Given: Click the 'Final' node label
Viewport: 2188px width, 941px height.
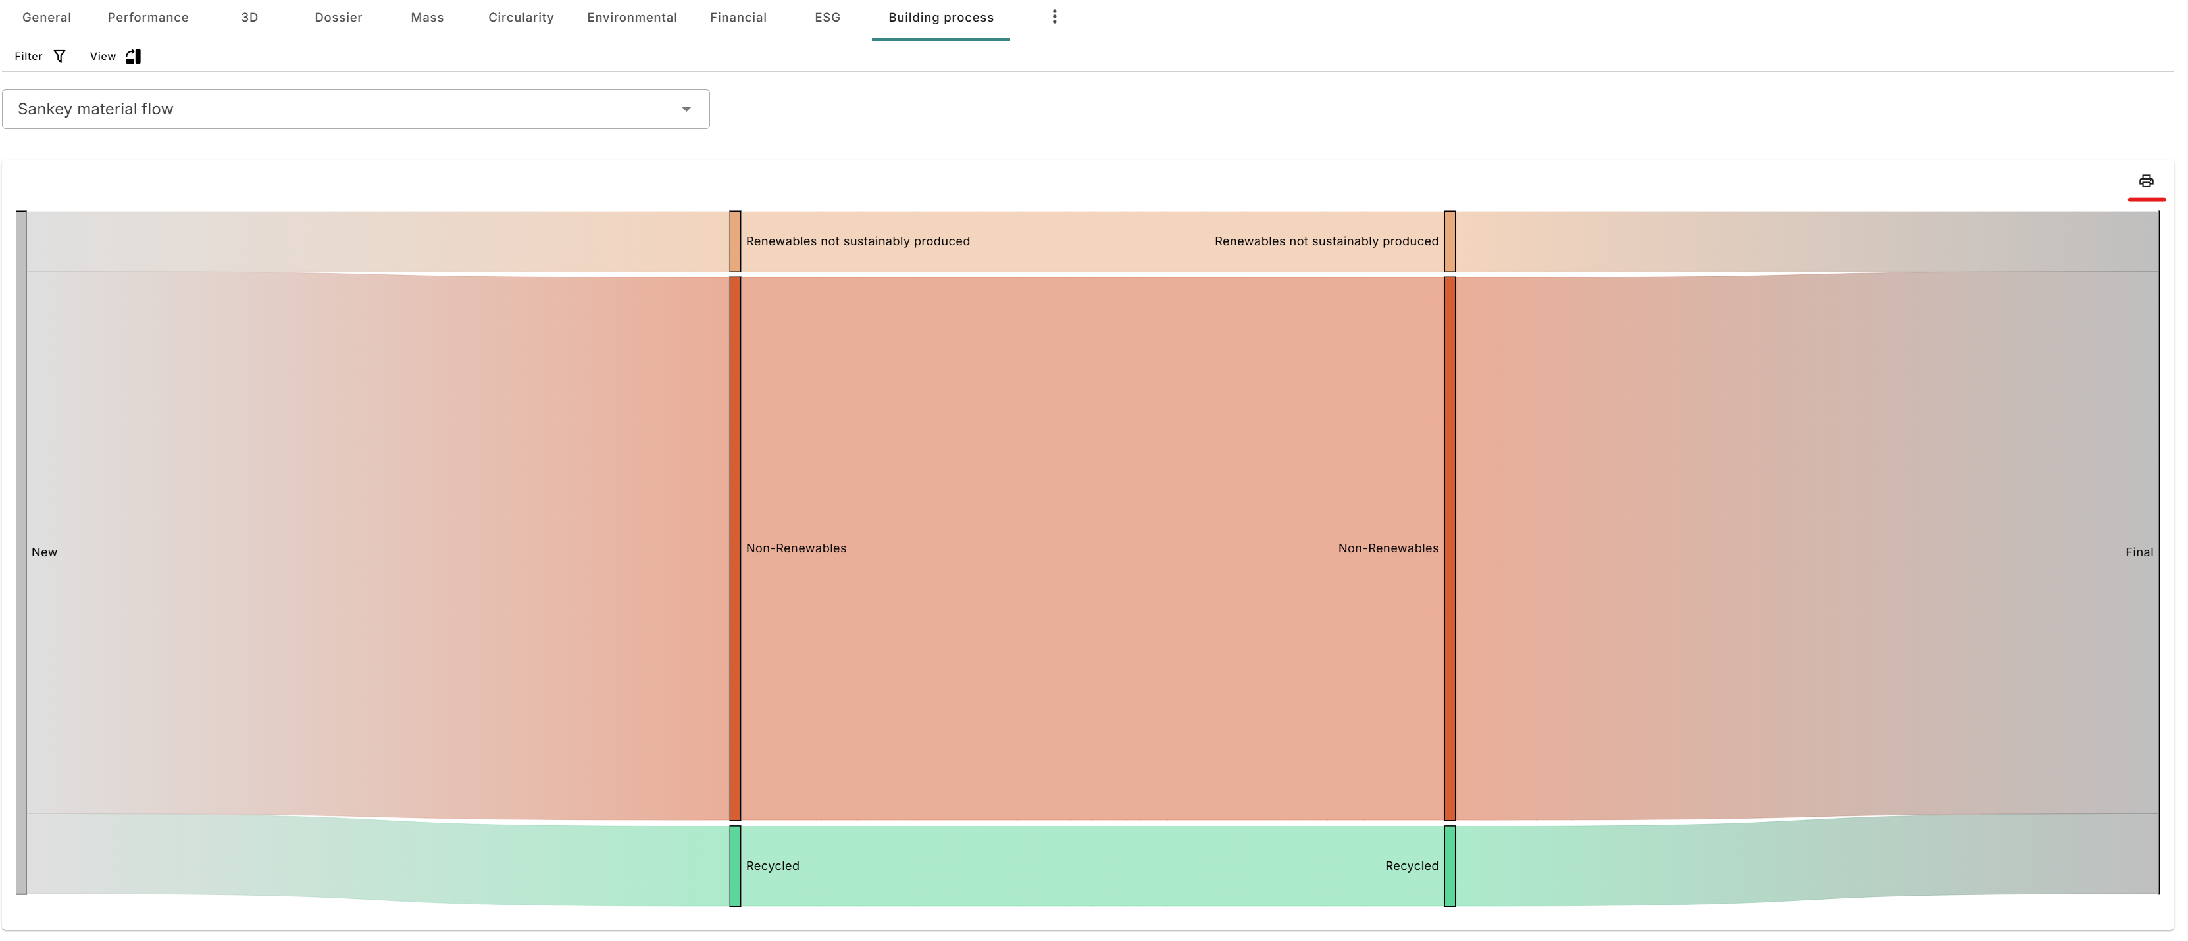Looking at the screenshot, I should pos(2139,552).
